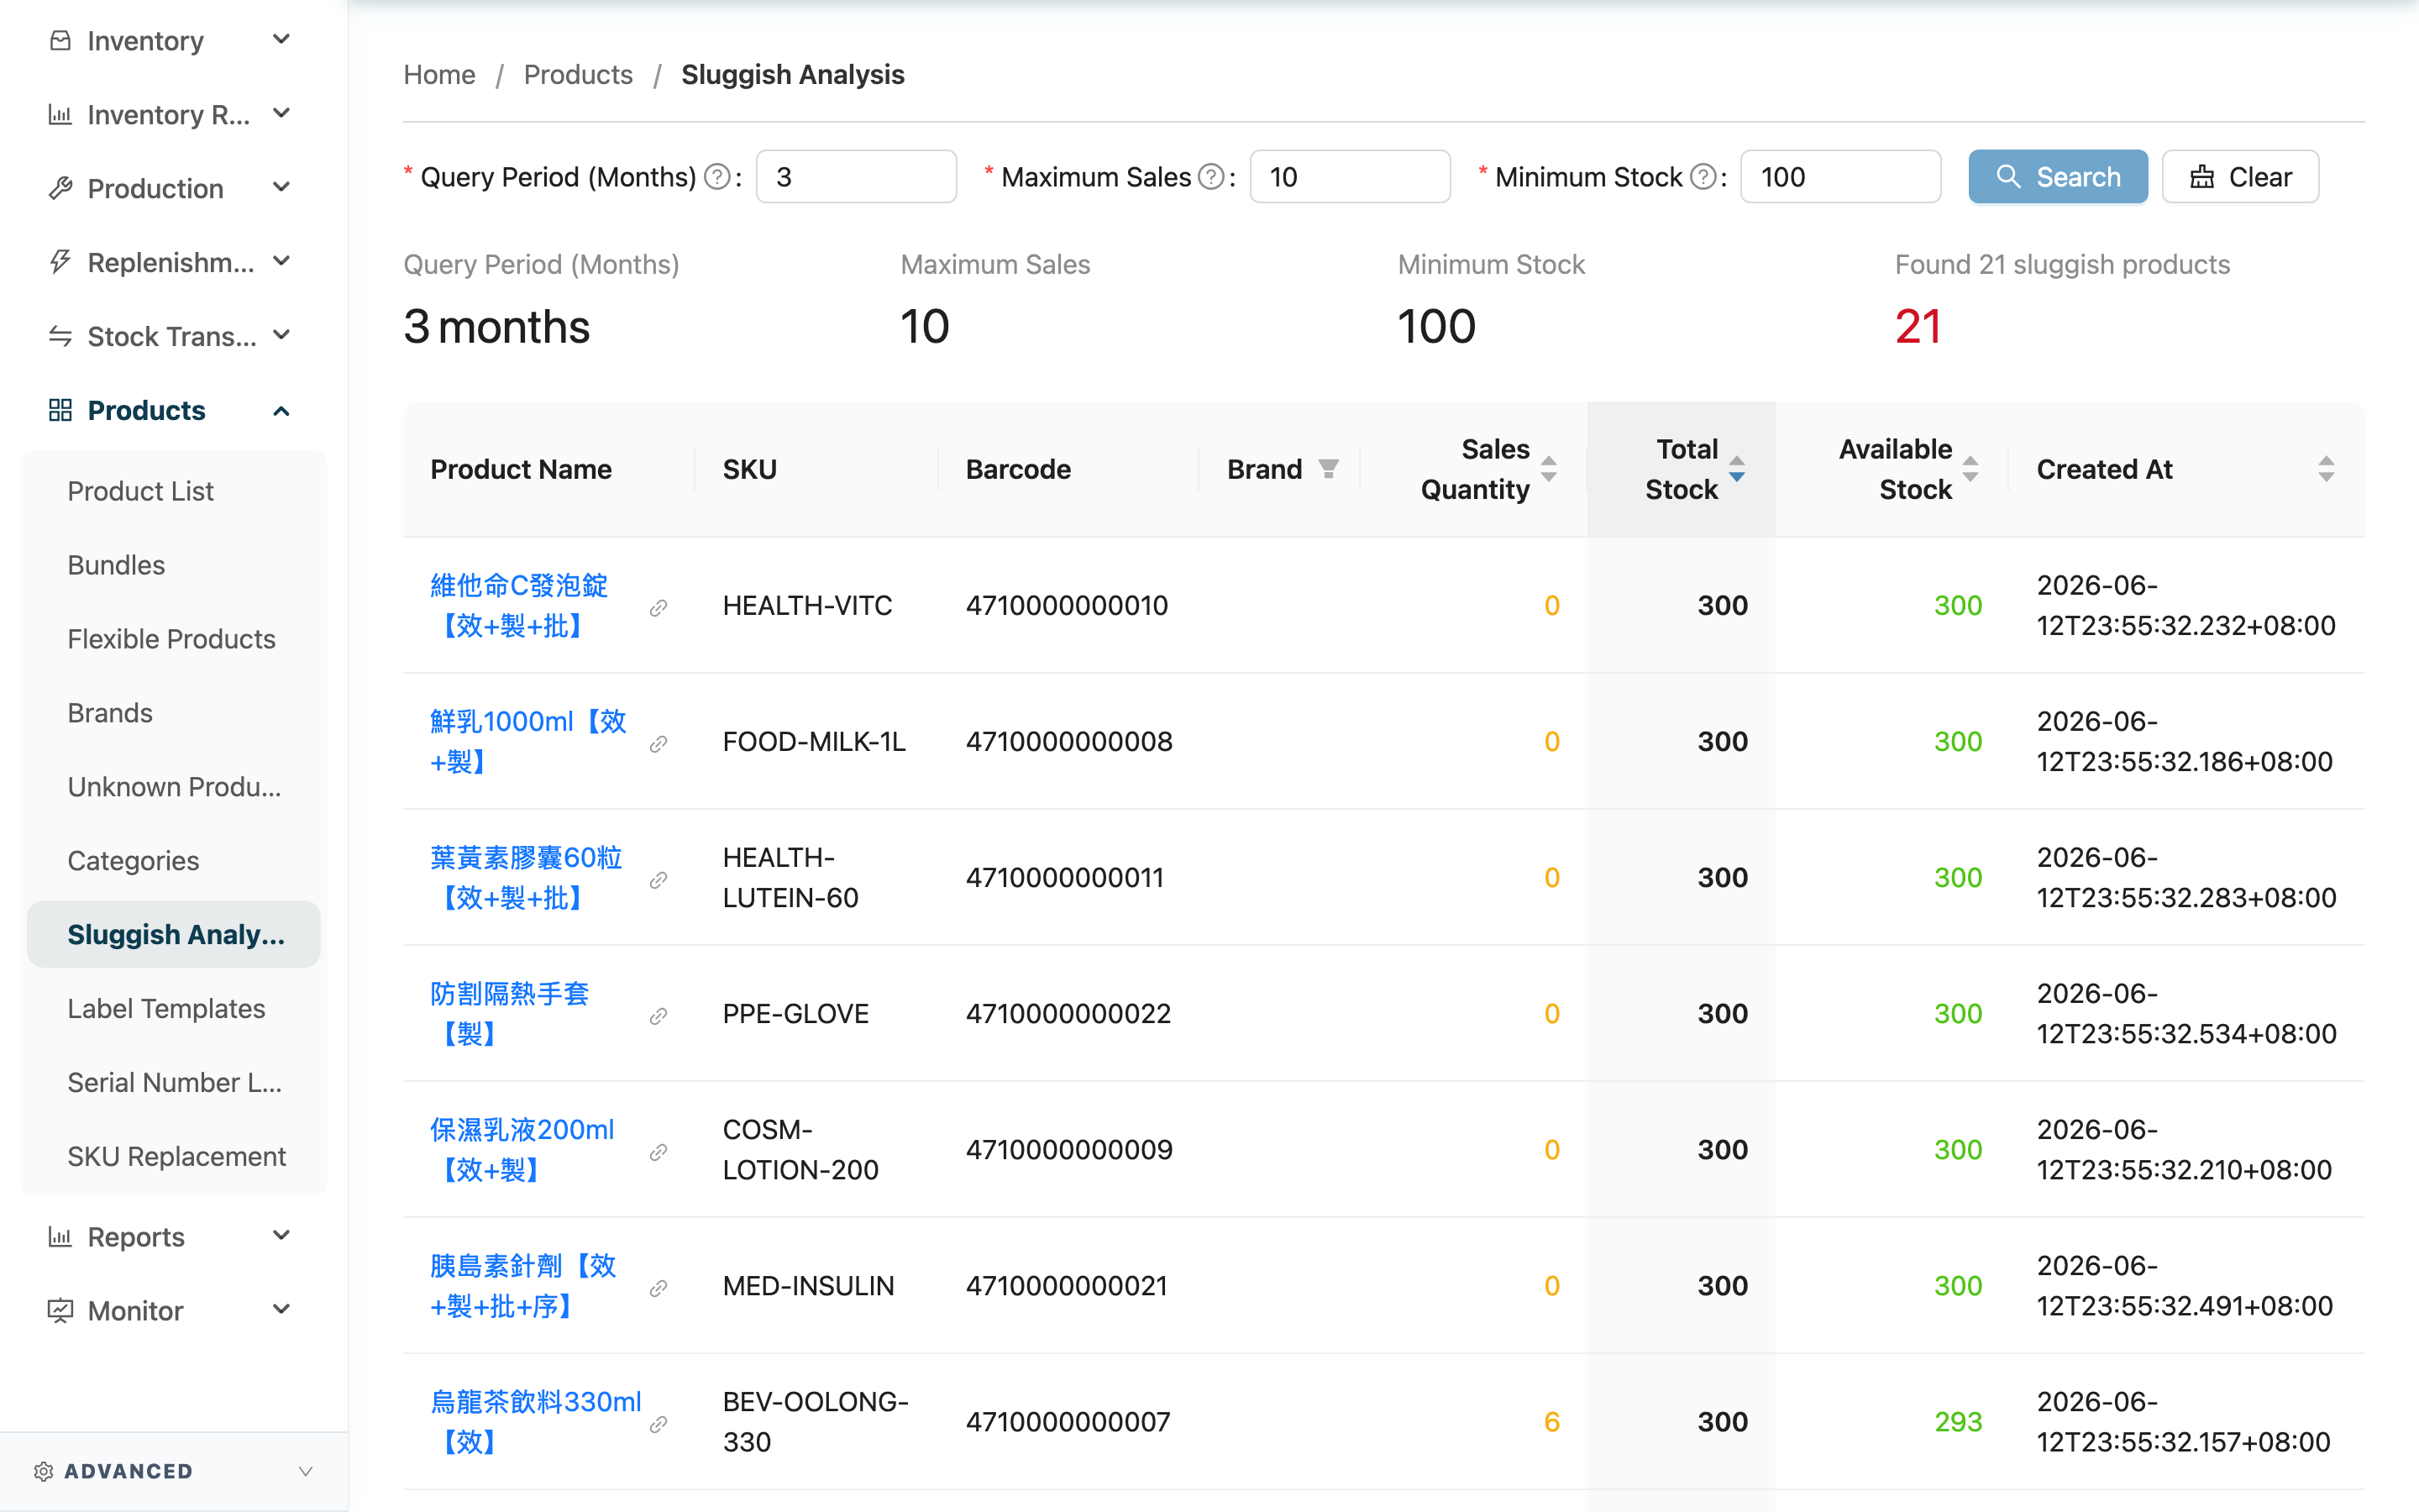Click the Advanced gear icon
This screenshot has width=2419, height=1512.
[43, 1471]
